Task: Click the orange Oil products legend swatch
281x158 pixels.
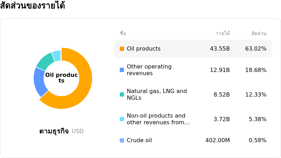Action: (x=122, y=49)
